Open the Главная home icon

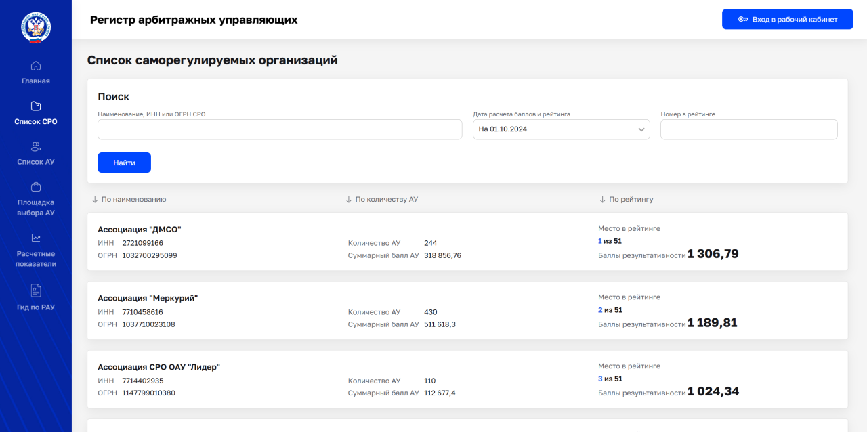[36, 66]
